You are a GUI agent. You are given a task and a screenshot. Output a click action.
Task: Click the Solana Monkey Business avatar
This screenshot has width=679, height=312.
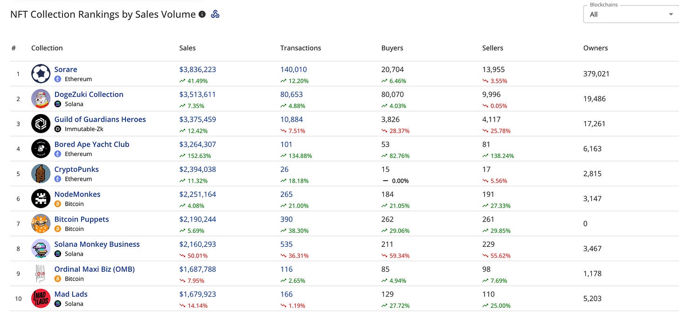click(41, 249)
